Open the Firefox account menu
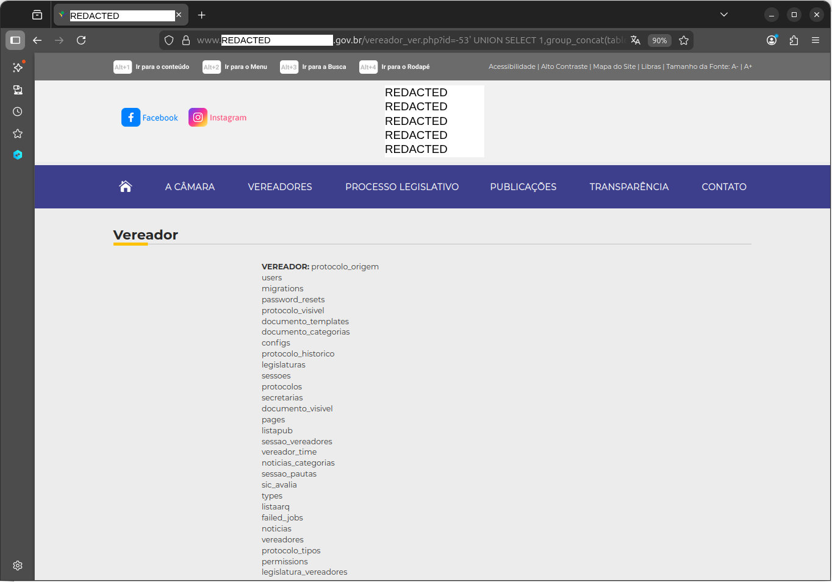832x582 pixels. pyautogui.click(x=772, y=40)
